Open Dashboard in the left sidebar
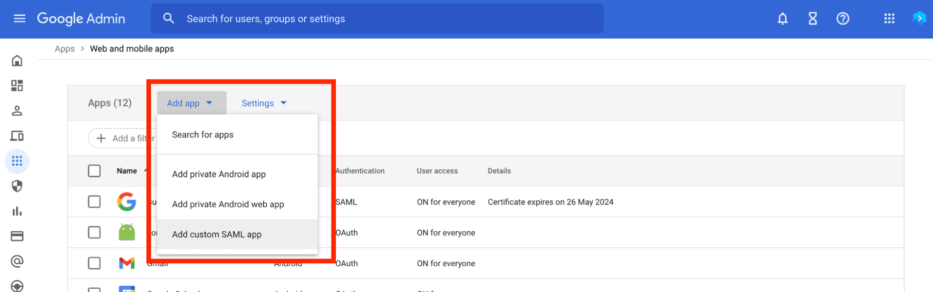Viewport: 933px width, 292px height. coord(17,86)
